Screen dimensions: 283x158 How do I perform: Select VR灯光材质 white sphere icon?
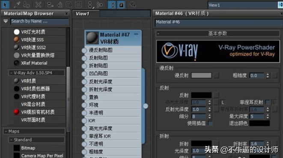(17, 32)
